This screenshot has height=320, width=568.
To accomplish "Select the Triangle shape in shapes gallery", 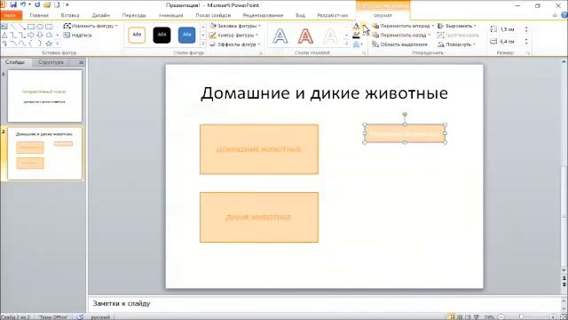I will pos(4,36).
